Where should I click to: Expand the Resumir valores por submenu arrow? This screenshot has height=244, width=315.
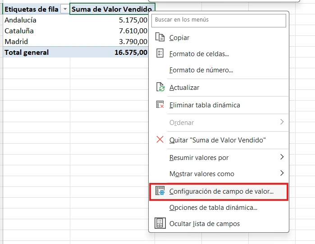pos(282,157)
